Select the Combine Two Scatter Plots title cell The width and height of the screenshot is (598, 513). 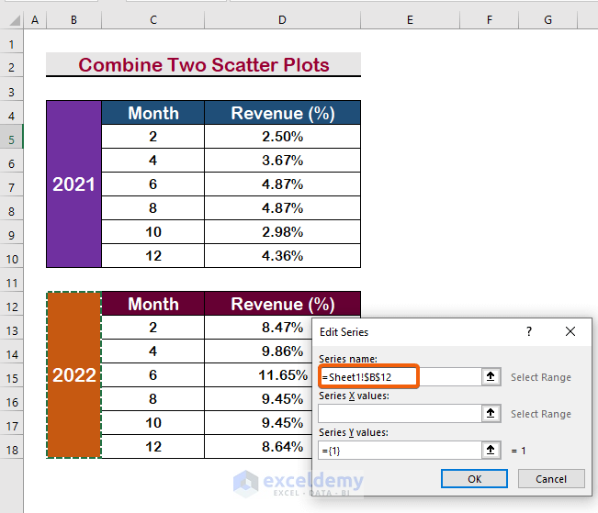pos(203,65)
